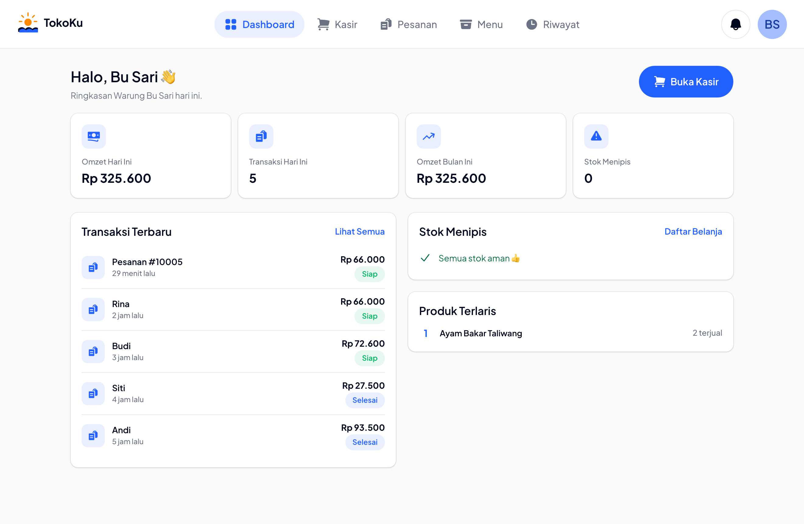Screen dimensions: 804x524
Task: Click the order icon beside Rina
Action: pos(93,310)
